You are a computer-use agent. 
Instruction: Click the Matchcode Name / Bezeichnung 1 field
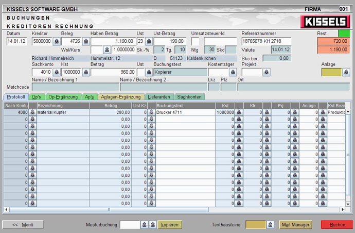click(x=76, y=87)
